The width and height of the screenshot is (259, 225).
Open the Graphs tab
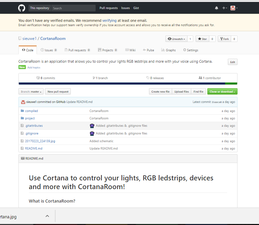pos(168,50)
